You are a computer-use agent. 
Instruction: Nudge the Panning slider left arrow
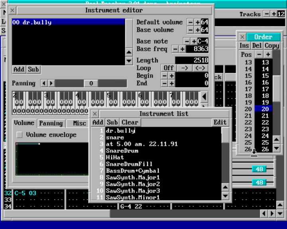44,83
